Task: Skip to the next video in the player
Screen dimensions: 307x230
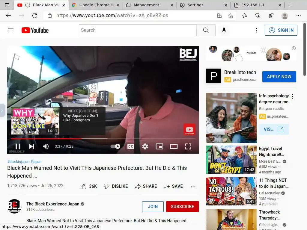Action: point(32,146)
